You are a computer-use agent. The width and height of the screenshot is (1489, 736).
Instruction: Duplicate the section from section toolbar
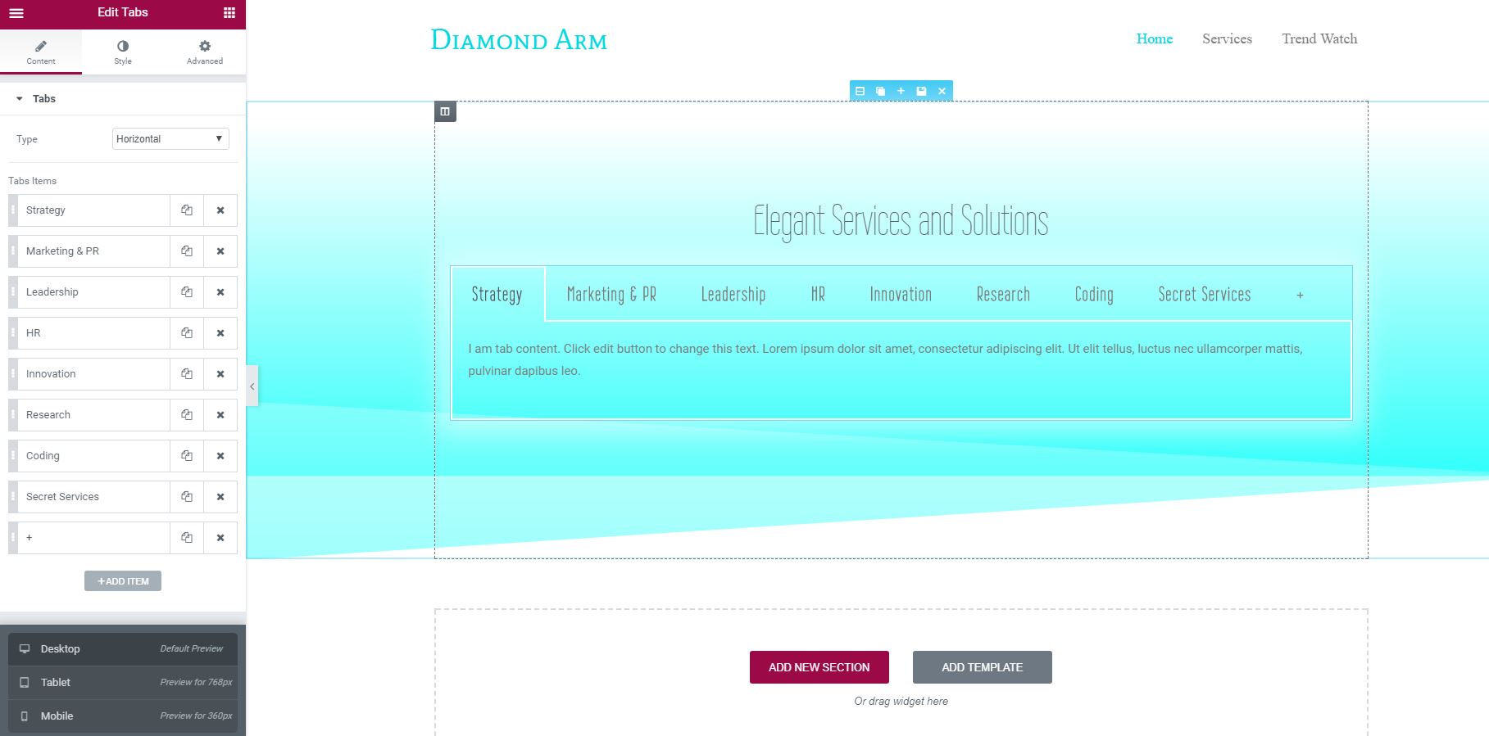(x=880, y=91)
